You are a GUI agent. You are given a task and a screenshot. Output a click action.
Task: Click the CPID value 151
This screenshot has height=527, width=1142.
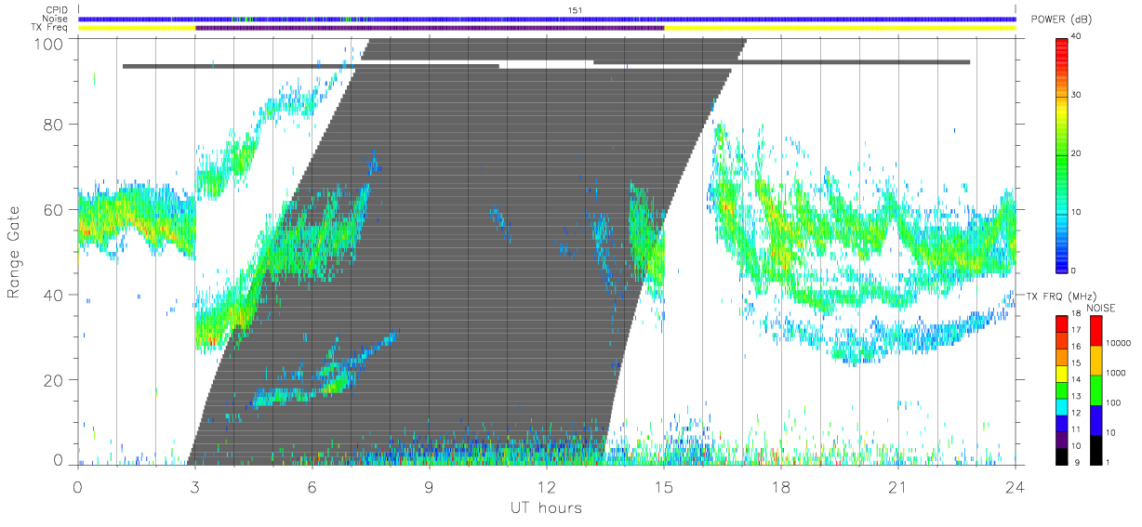[x=576, y=10]
